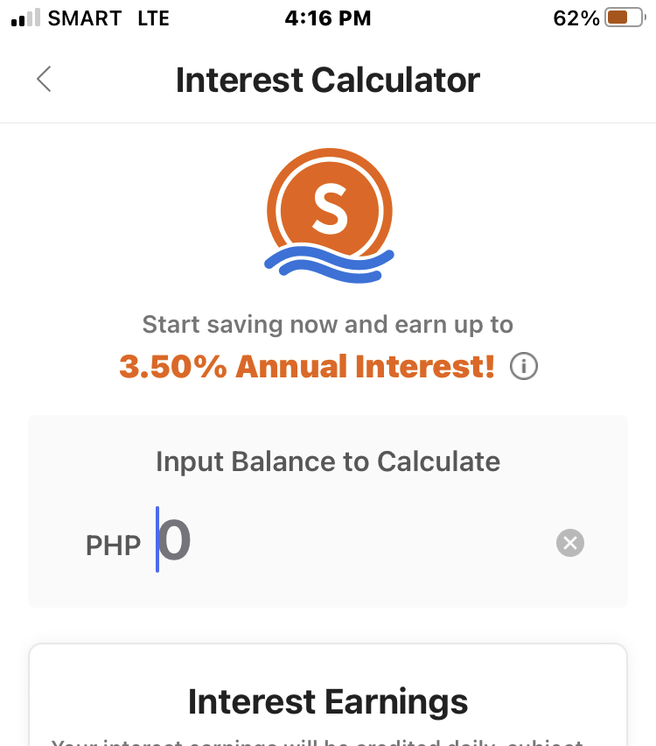
Task: Tap the PHP currency label
Action: pos(113,545)
